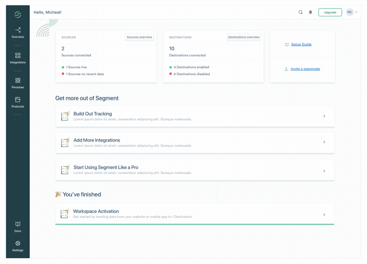The width and height of the screenshot is (367, 264).
Task: Open the Build Out Tracking title
Action: 93,114
